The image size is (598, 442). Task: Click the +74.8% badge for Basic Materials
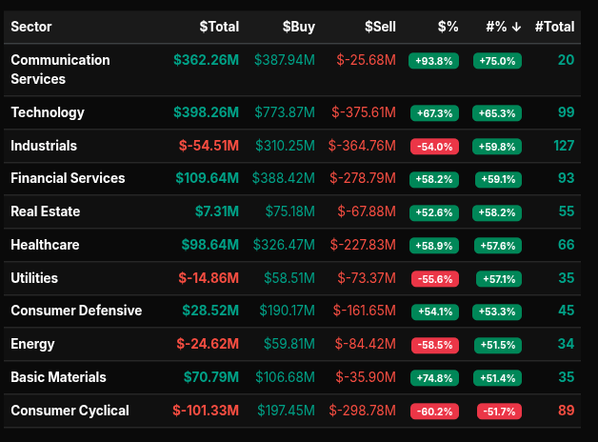(433, 378)
